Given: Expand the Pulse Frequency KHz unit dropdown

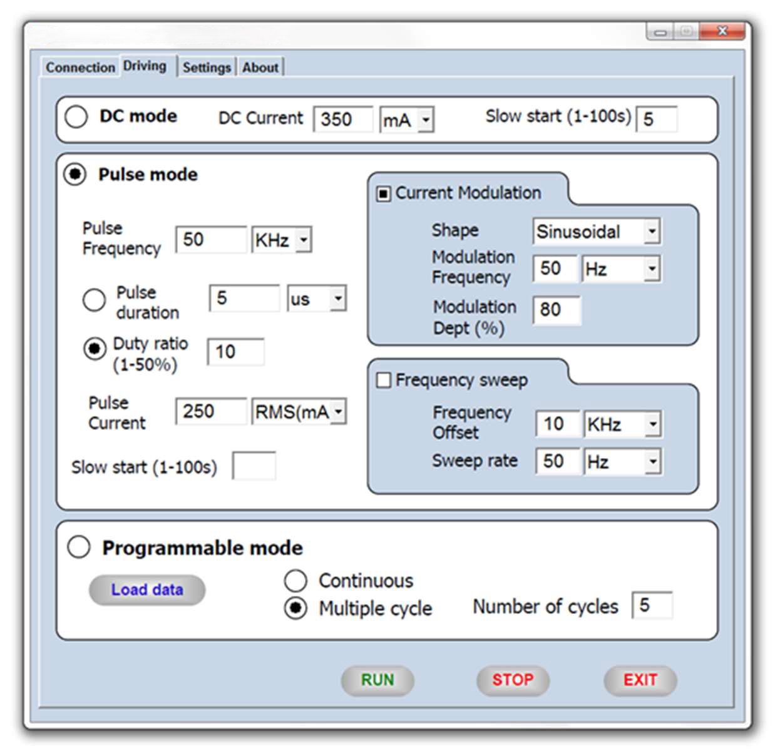Looking at the screenshot, I should [x=304, y=240].
